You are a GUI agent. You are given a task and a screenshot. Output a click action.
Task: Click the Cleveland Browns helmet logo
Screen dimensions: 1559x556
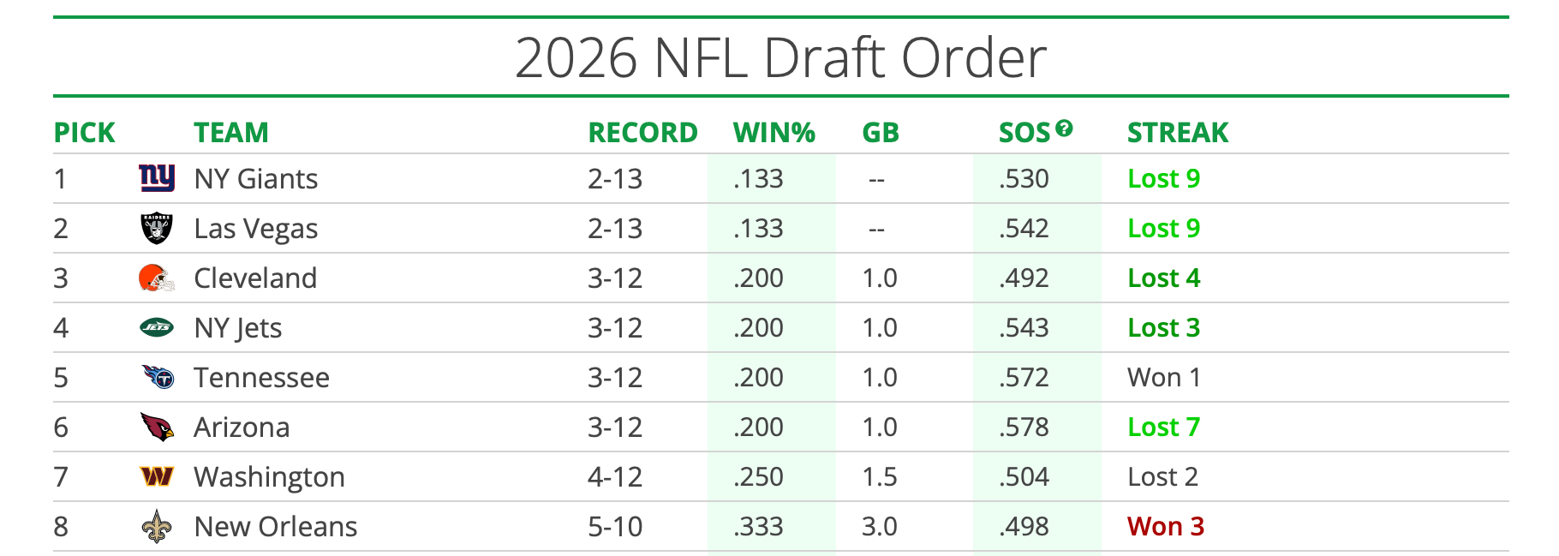coord(157,278)
